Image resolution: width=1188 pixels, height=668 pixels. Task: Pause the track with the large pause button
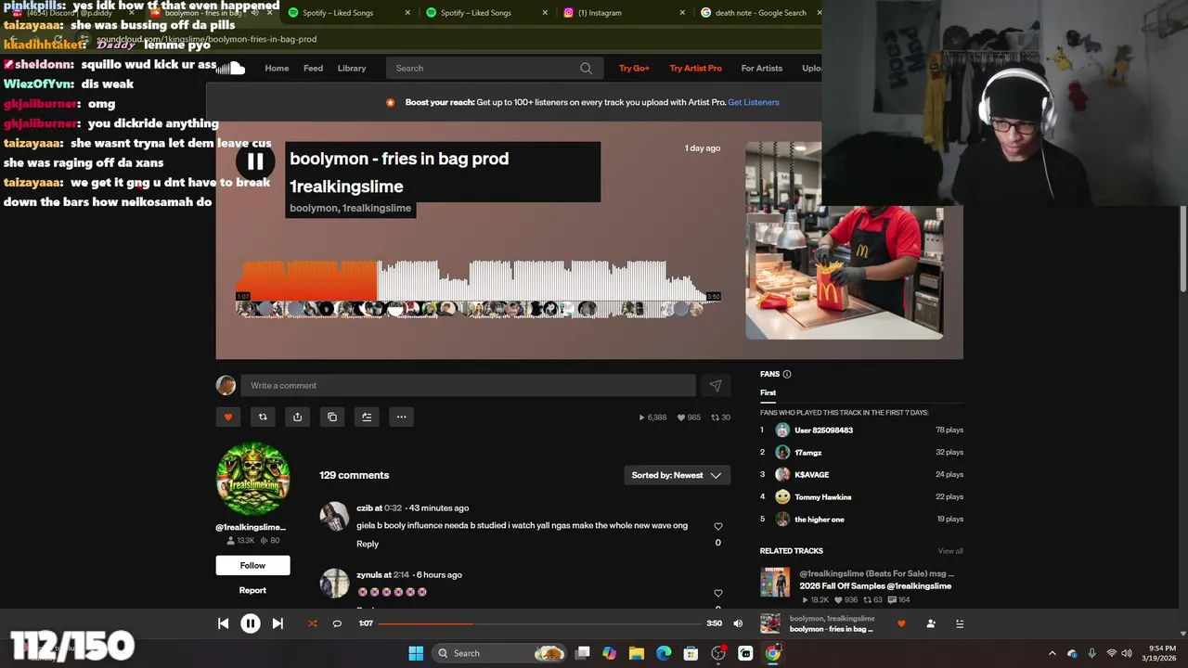coord(255,161)
